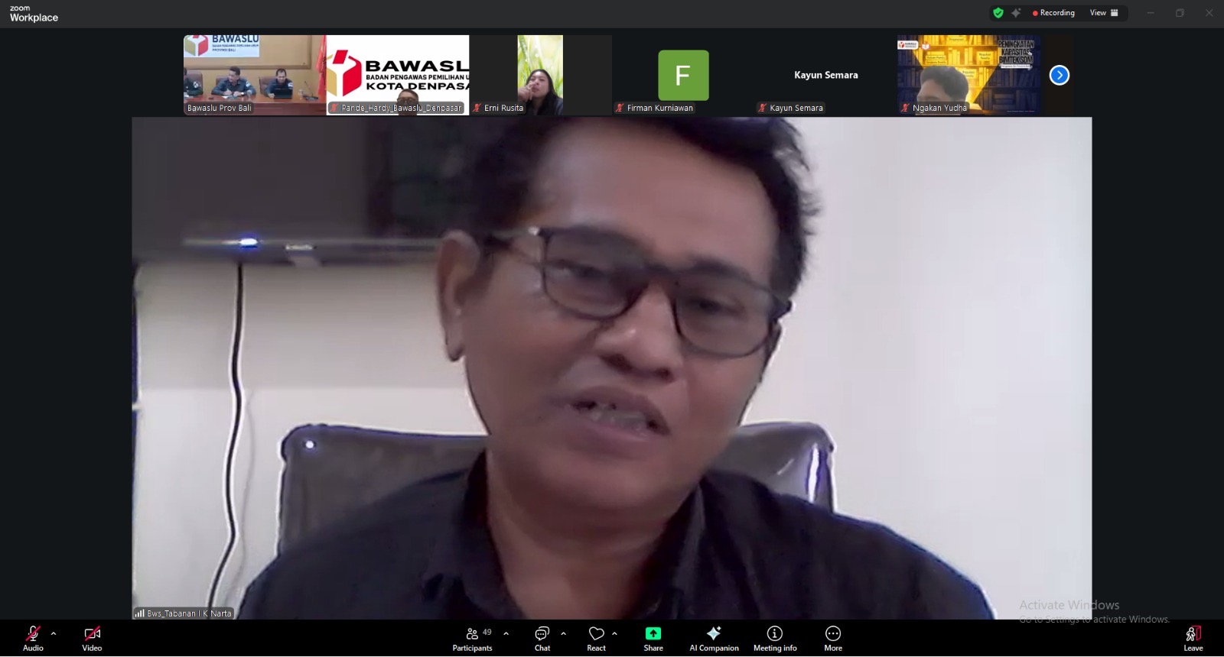Screen dimensions: 1224x657
Task: Open the Chat panel
Action: (x=542, y=638)
